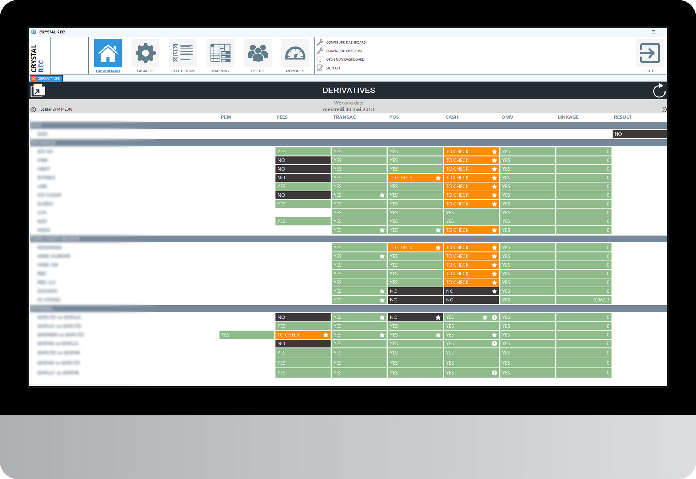This screenshot has width=696, height=479.
Task: Click the RESULT column header
Action: pos(622,117)
